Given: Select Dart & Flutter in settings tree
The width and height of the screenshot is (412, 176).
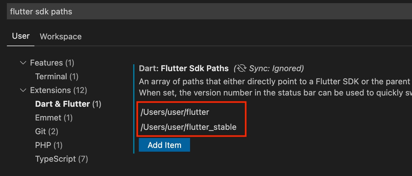Looking at the screenshot, I should (x=68, y=104).
